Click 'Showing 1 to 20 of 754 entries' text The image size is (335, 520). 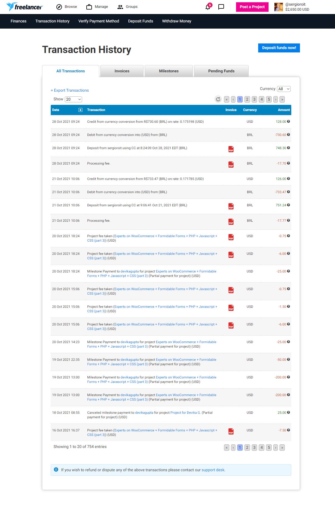coord(80,447)
